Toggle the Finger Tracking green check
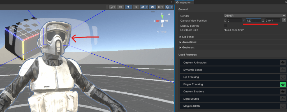The height and width of the screenshot is (112, 287). [x=283, y=84]
